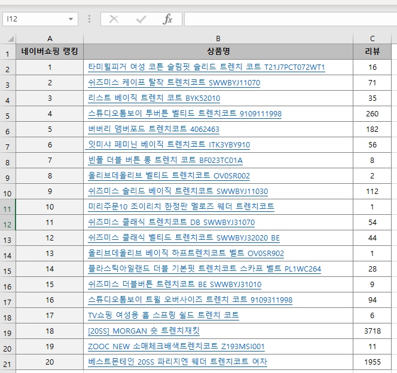This screenshot has height=373, width=397.
Task: Open the 플라스틱아일랜드 더블 기본핏 link
Action: tap(204, 269)
